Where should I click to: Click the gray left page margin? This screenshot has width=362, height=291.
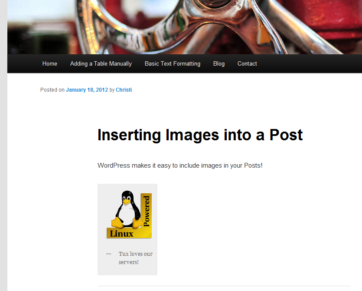(x=3, y=174)
